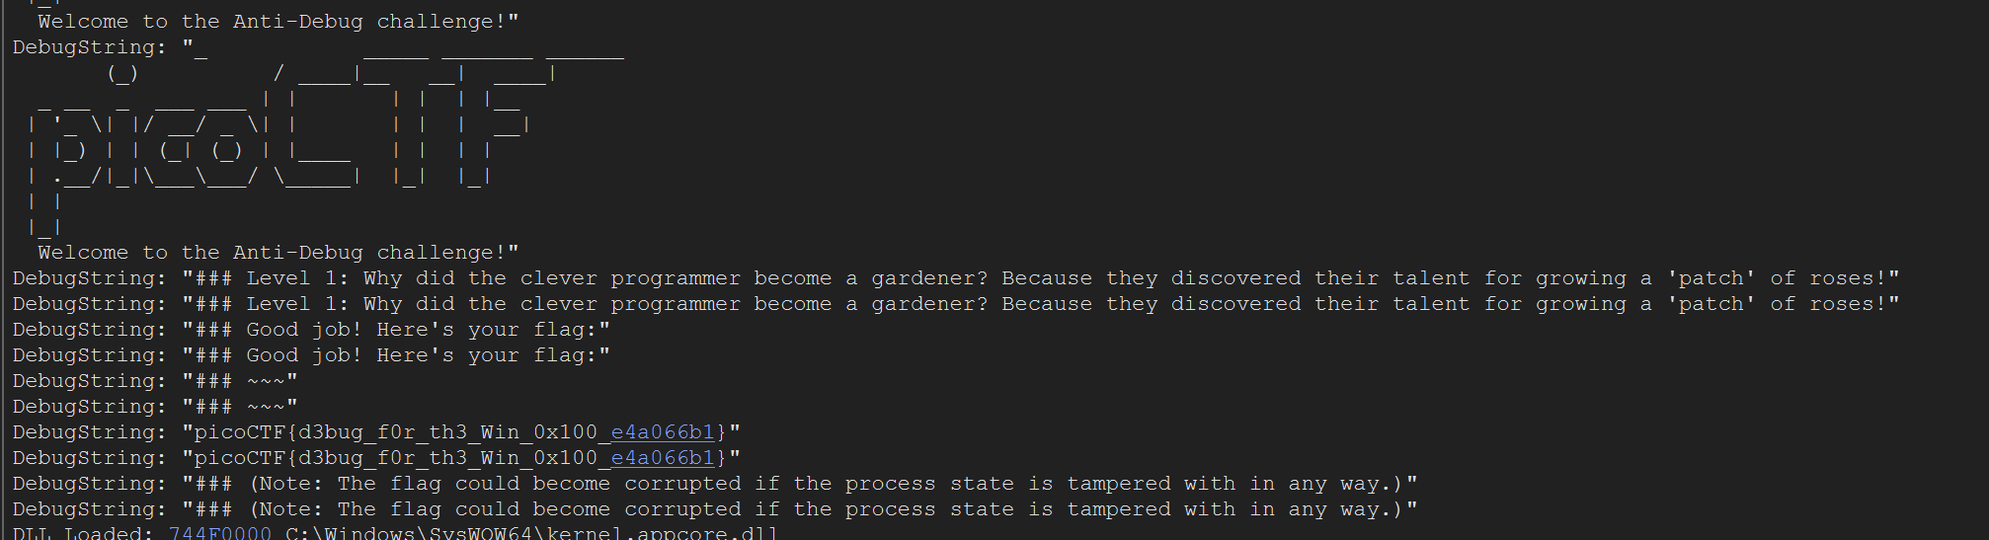This screenshot has height=540, width=1989.
Task: Open the e4a066b1 link in the lower flag line
Action: tap(662, 458)
